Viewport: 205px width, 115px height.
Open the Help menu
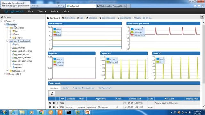pos(66,11)
